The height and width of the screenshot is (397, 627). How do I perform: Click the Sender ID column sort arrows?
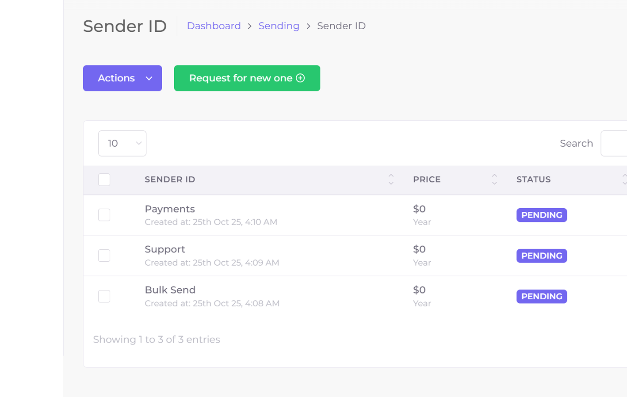tap(391, 179)
